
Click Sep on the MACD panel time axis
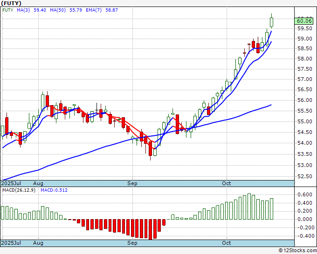click(132, 243)
